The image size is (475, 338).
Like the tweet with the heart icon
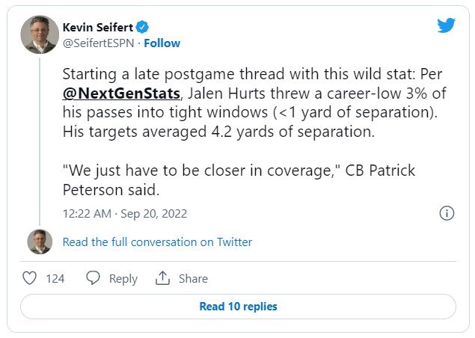(x=30, y=278)
